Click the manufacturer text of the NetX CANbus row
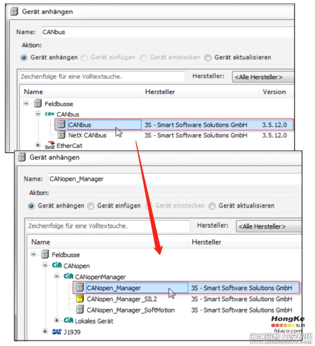315x346 pixels. pyautogui.click(x=196, y=135)
